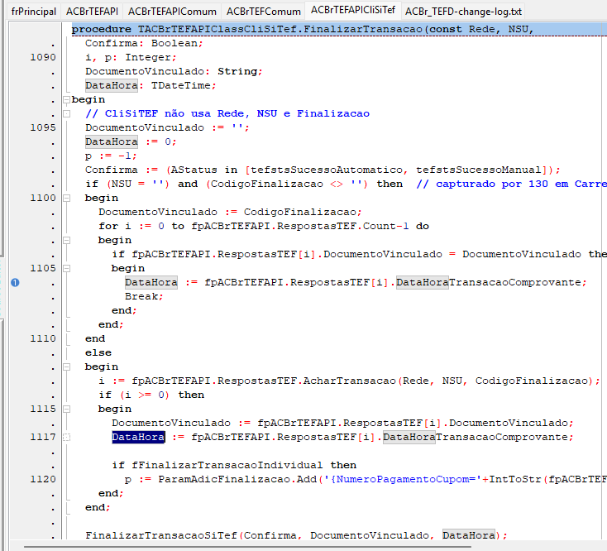
Task: Click line number 1120 in the gutter
Action: tap(43, 479)
